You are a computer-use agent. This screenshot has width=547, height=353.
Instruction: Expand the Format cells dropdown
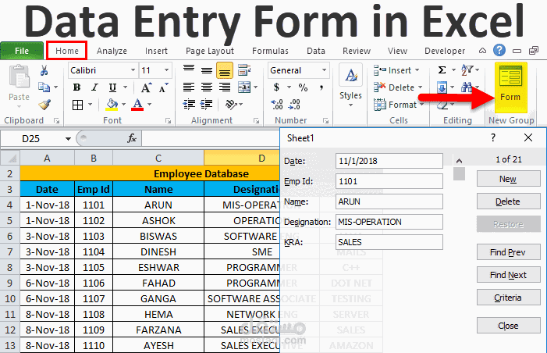422,104
